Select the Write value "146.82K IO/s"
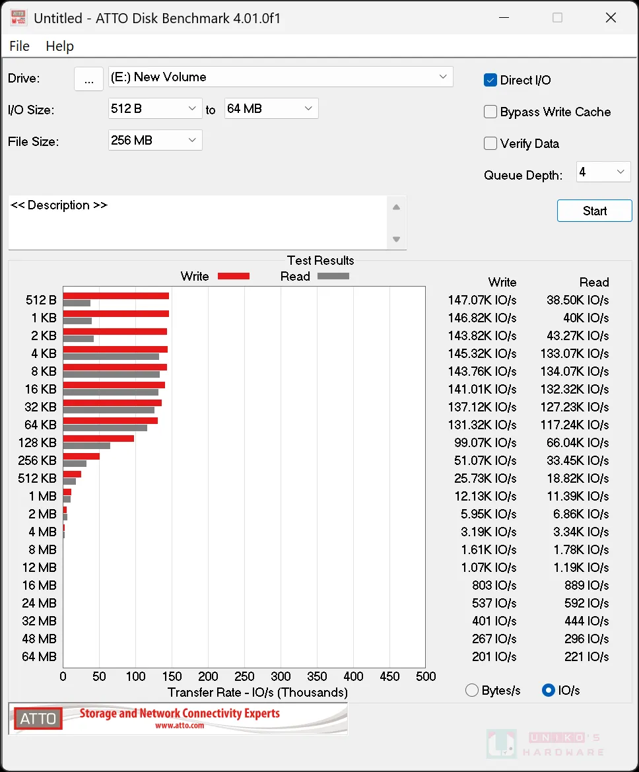This screenshot has width=639, height=772. [482, 318]
